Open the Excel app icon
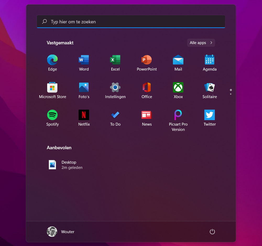Image resolution: width=262 pixels, height=246 pixels. click(115, 60)
